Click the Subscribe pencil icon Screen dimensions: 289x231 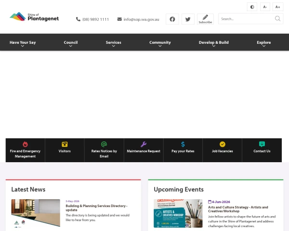[x=205, y=17]
